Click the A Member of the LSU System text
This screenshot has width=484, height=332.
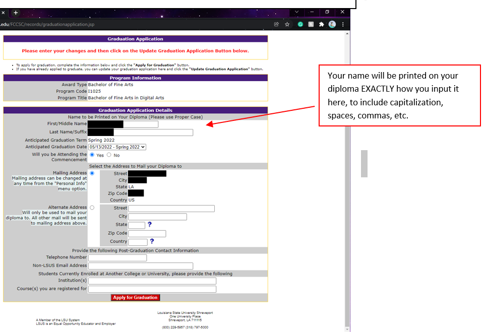(57, 320)
